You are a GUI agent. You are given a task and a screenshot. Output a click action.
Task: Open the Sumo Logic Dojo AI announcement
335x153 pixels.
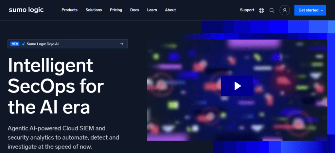click(x=68, y=44)
